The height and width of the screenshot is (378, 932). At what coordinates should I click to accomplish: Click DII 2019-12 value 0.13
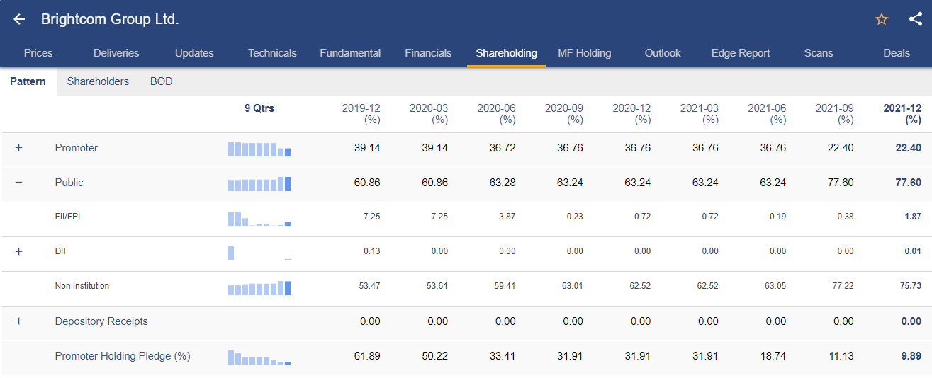(371, 251)
